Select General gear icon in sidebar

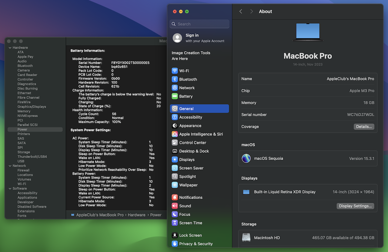point(175,109)
